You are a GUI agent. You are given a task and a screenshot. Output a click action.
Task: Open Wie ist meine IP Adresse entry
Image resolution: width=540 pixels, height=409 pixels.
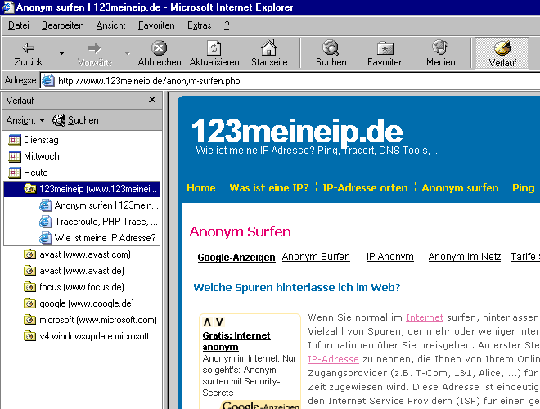tap(97, 238)
